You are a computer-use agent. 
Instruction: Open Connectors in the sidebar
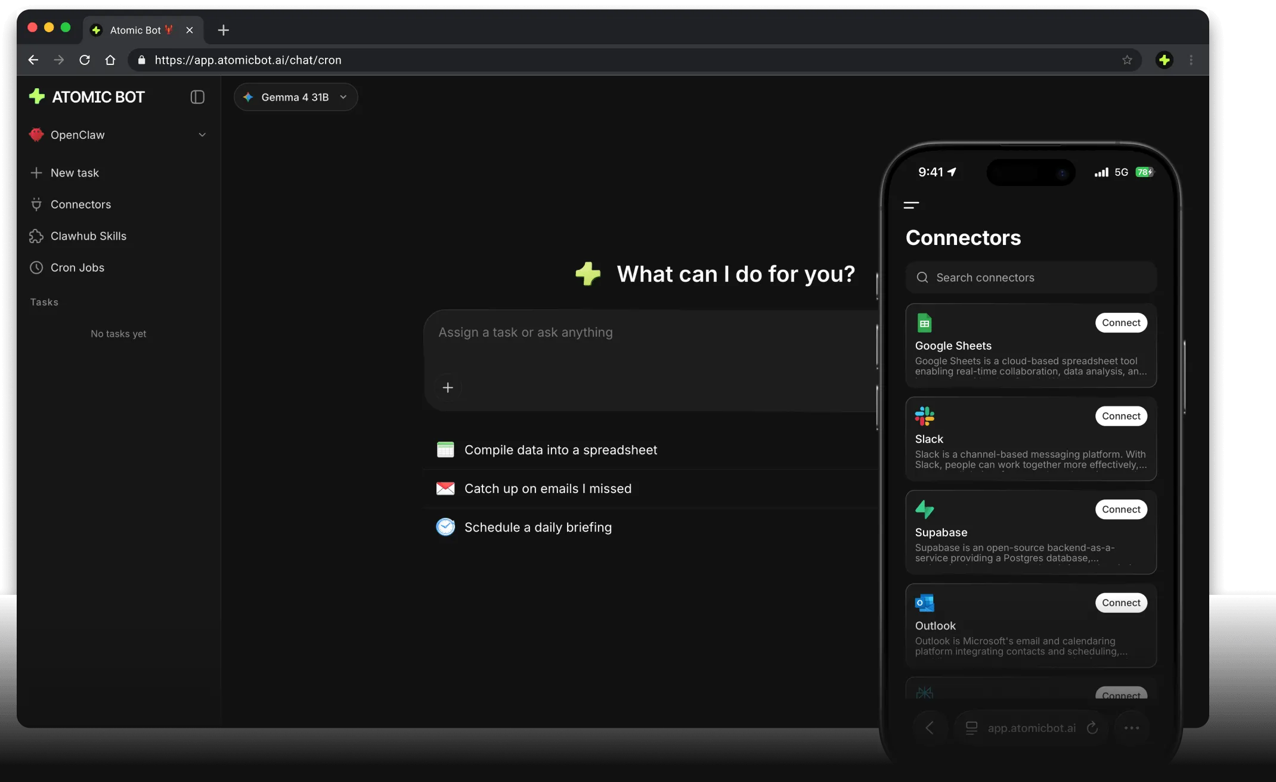pos(80,204)
